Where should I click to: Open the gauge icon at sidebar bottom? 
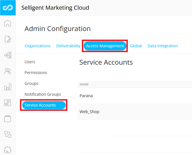point(8,150)
